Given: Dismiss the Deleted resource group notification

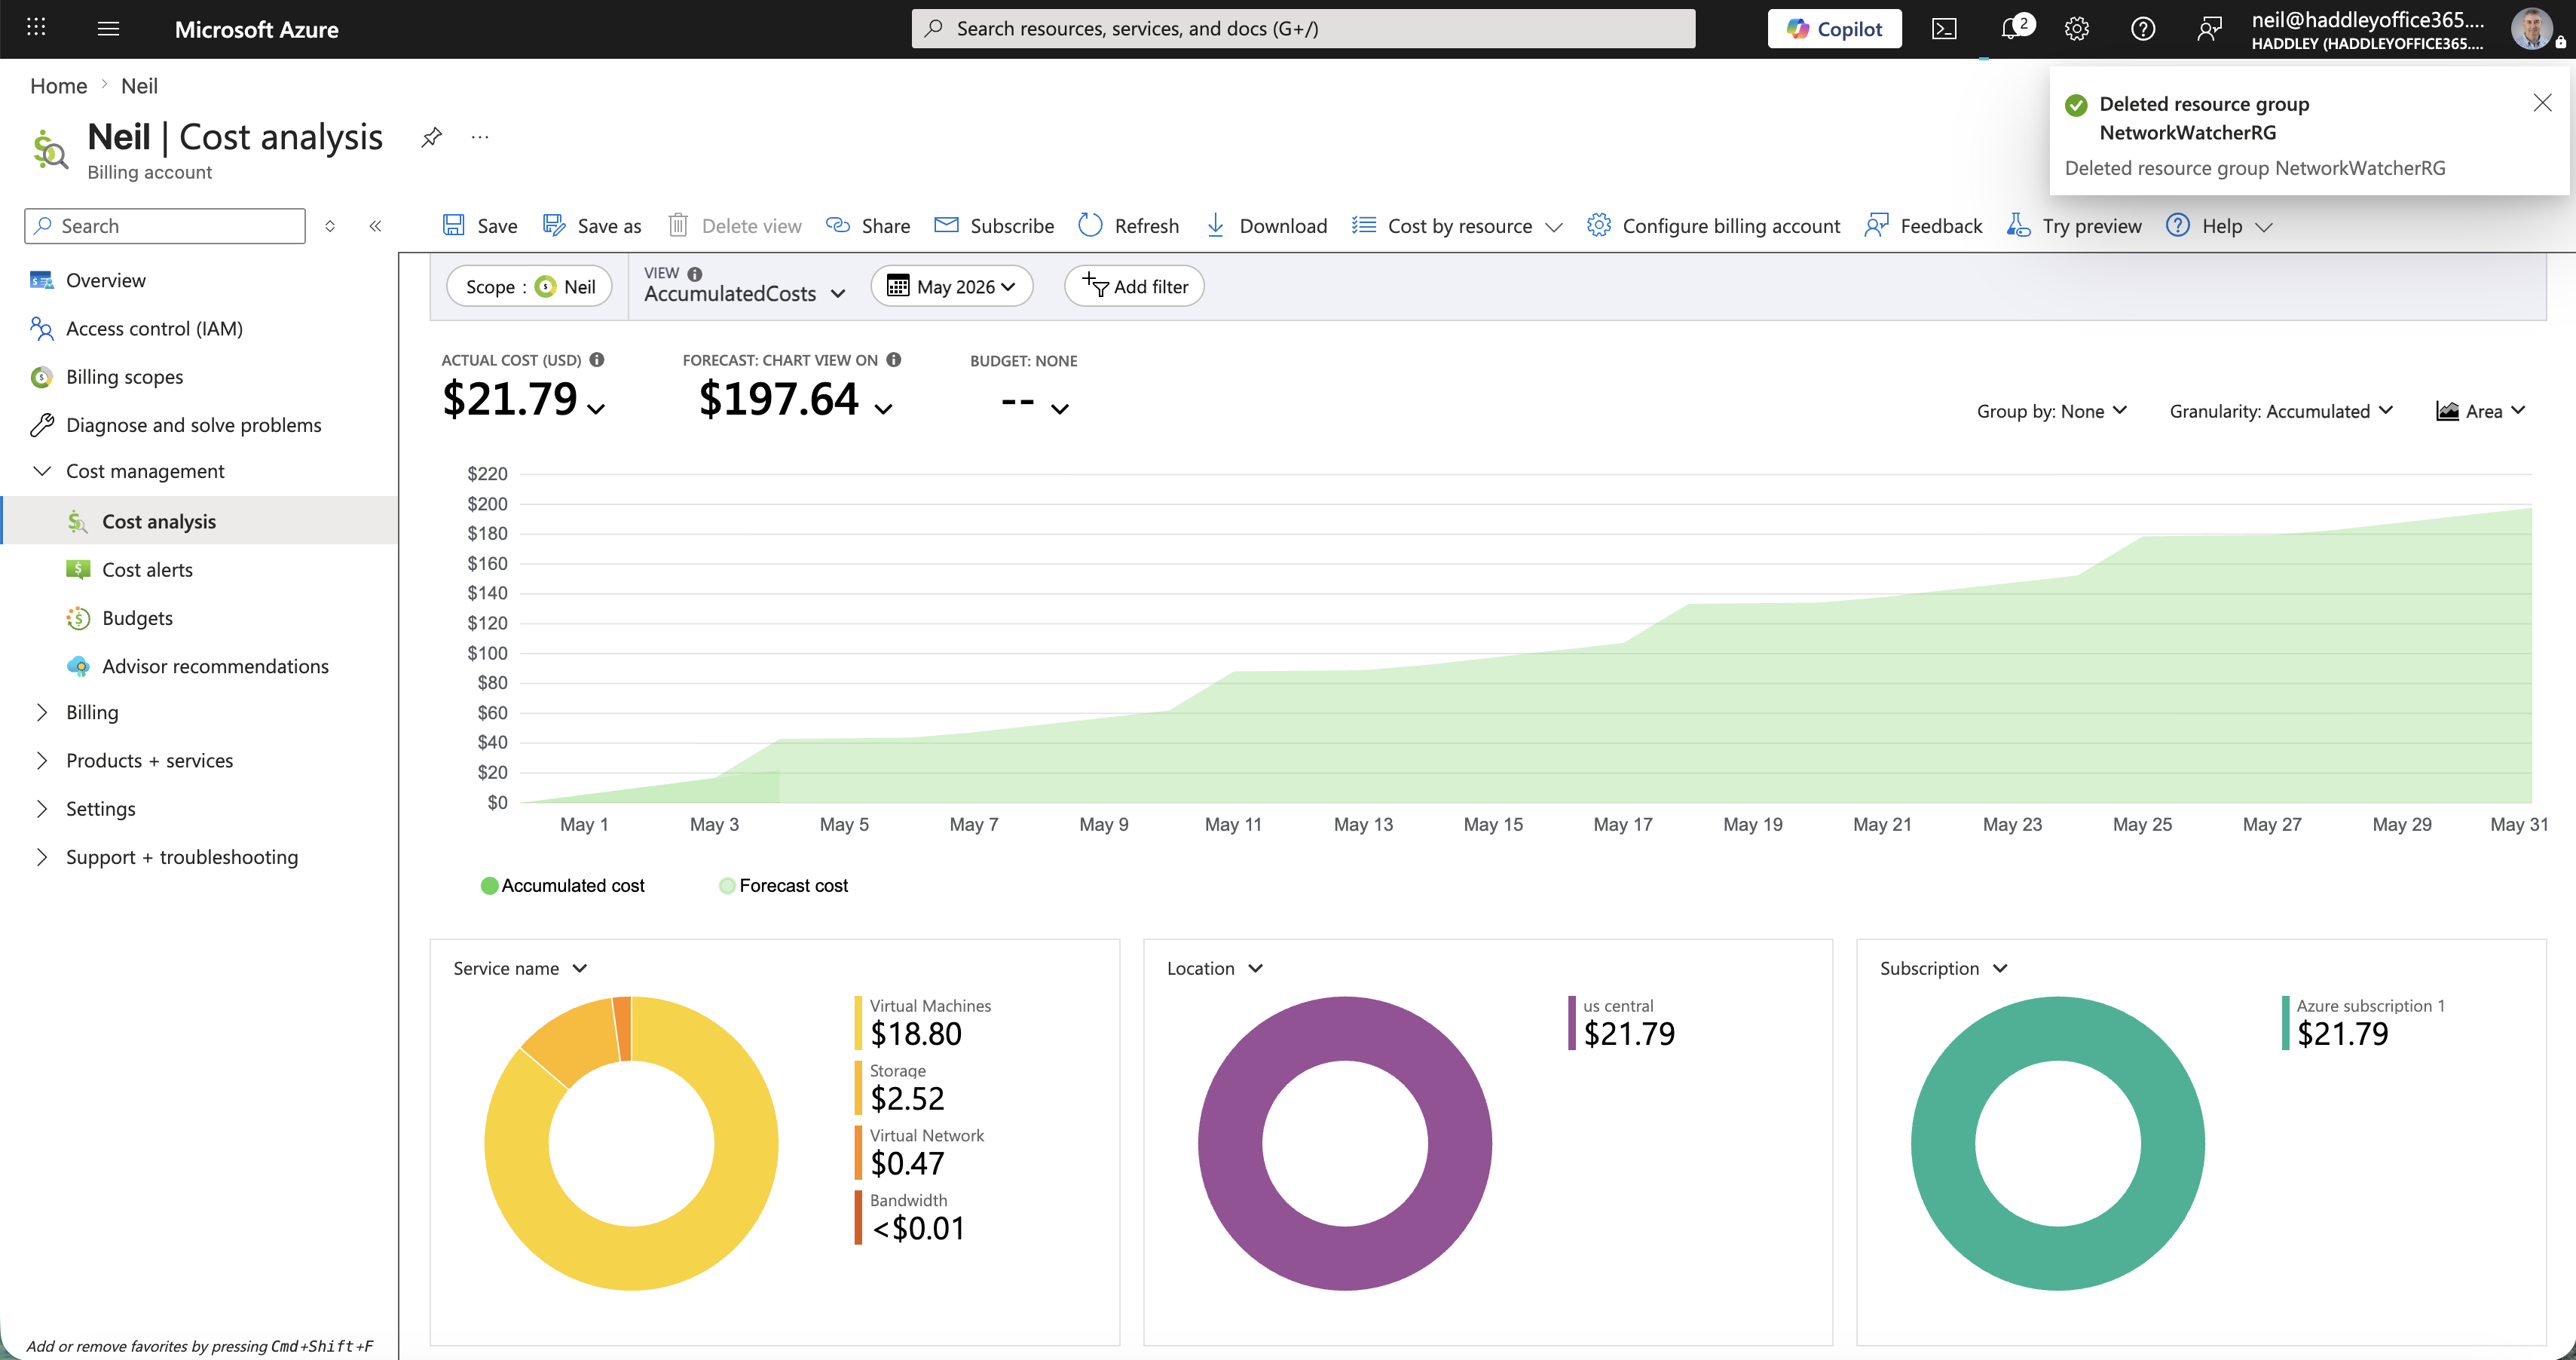Looking at the screenshot, I should pyautogui.click(x=2542, y=103).
